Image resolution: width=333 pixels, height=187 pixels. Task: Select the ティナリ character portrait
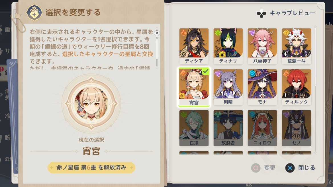(228, 46)
